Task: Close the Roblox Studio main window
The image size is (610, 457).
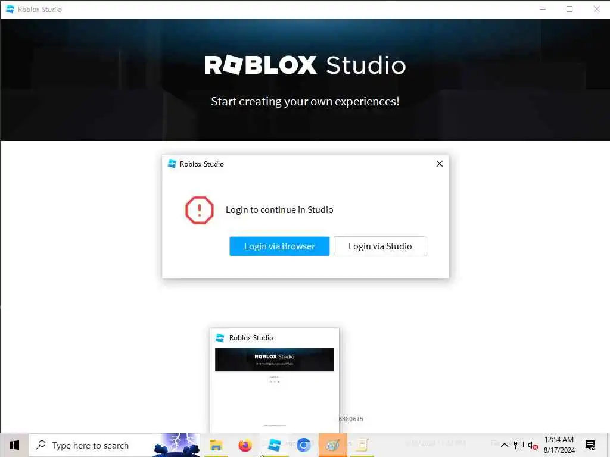Action: [x=597, y=9]
